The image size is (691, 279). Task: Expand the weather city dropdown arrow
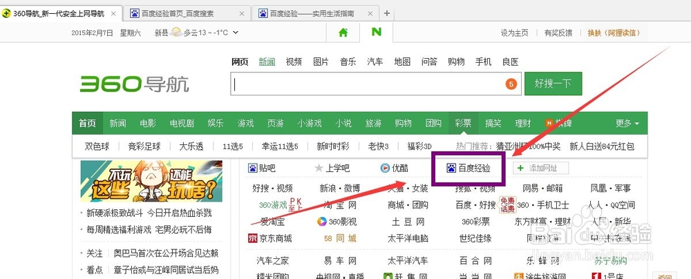(236, 32)
